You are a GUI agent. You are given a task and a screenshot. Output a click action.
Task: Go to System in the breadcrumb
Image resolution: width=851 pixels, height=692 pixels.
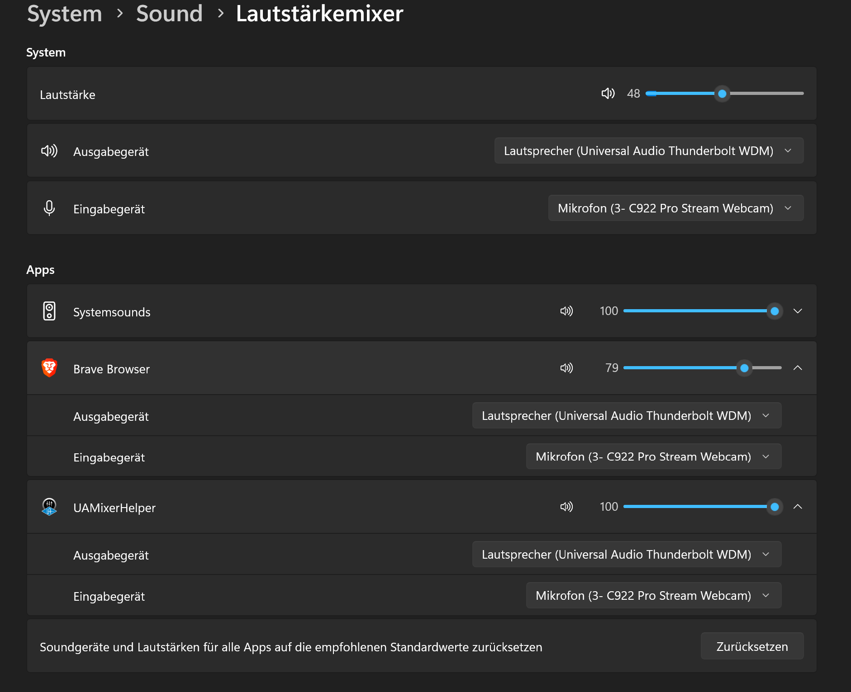(65, 14)
